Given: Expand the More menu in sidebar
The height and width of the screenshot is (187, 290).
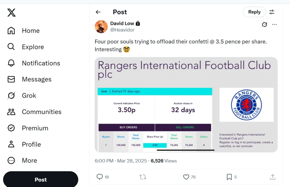Looking at the screenshot, I should tap(11, 161).
